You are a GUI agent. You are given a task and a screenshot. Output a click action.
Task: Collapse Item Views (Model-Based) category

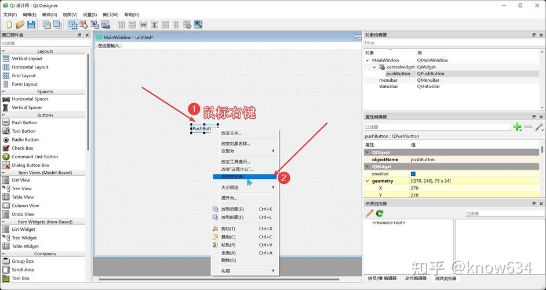[3, 172]
